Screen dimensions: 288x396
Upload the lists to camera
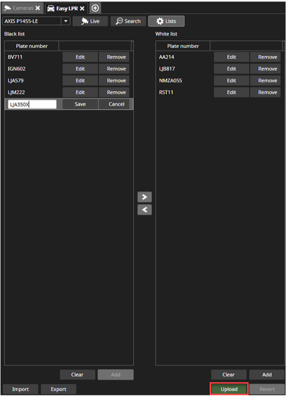coord(229,389)
